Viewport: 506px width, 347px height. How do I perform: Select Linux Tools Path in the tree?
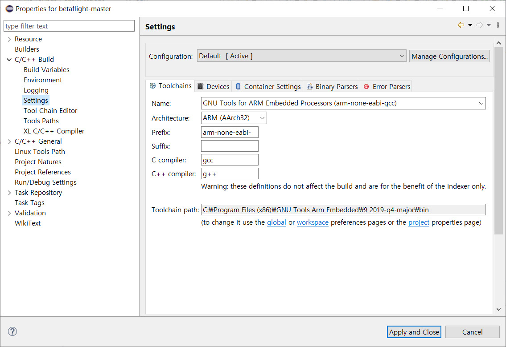(x=40, y=152)
